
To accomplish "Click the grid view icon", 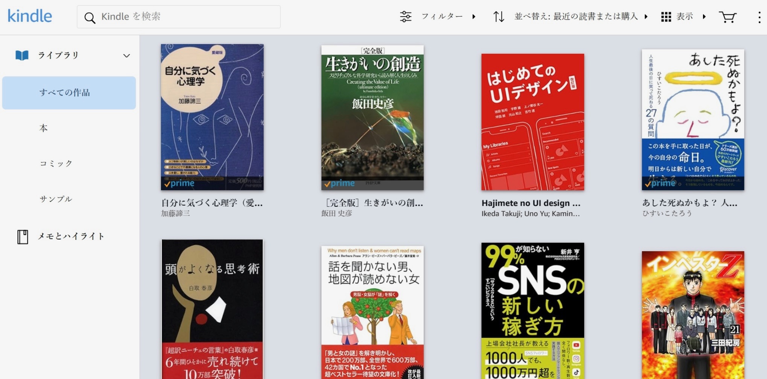I will (666, 17).
